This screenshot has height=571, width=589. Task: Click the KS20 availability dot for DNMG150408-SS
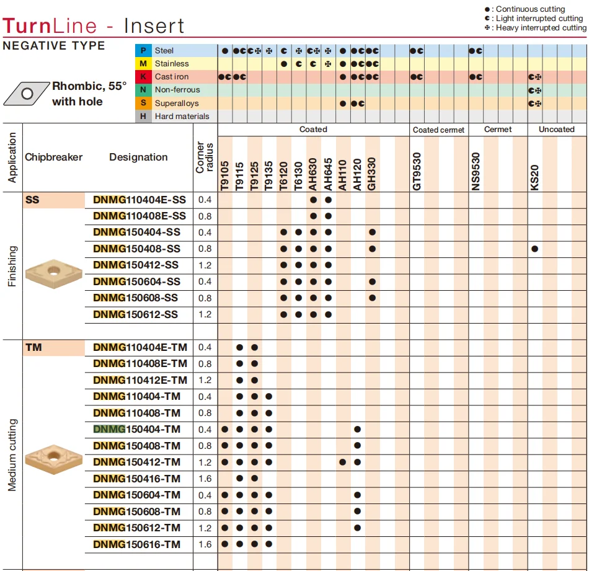point(534,249)
